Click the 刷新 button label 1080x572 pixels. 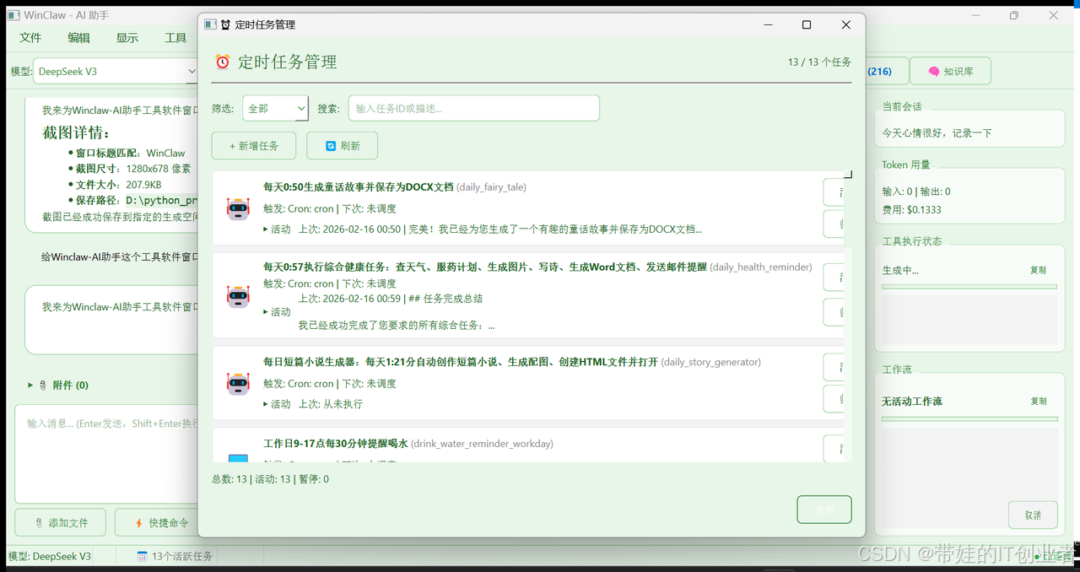pyautogui.click(x=350, y=146)
